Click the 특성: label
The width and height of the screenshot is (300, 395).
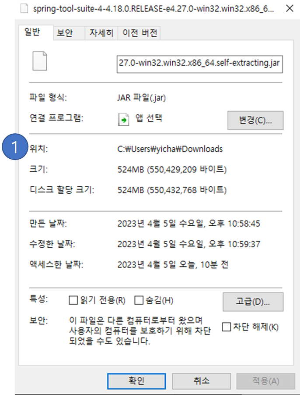(38, 299)
